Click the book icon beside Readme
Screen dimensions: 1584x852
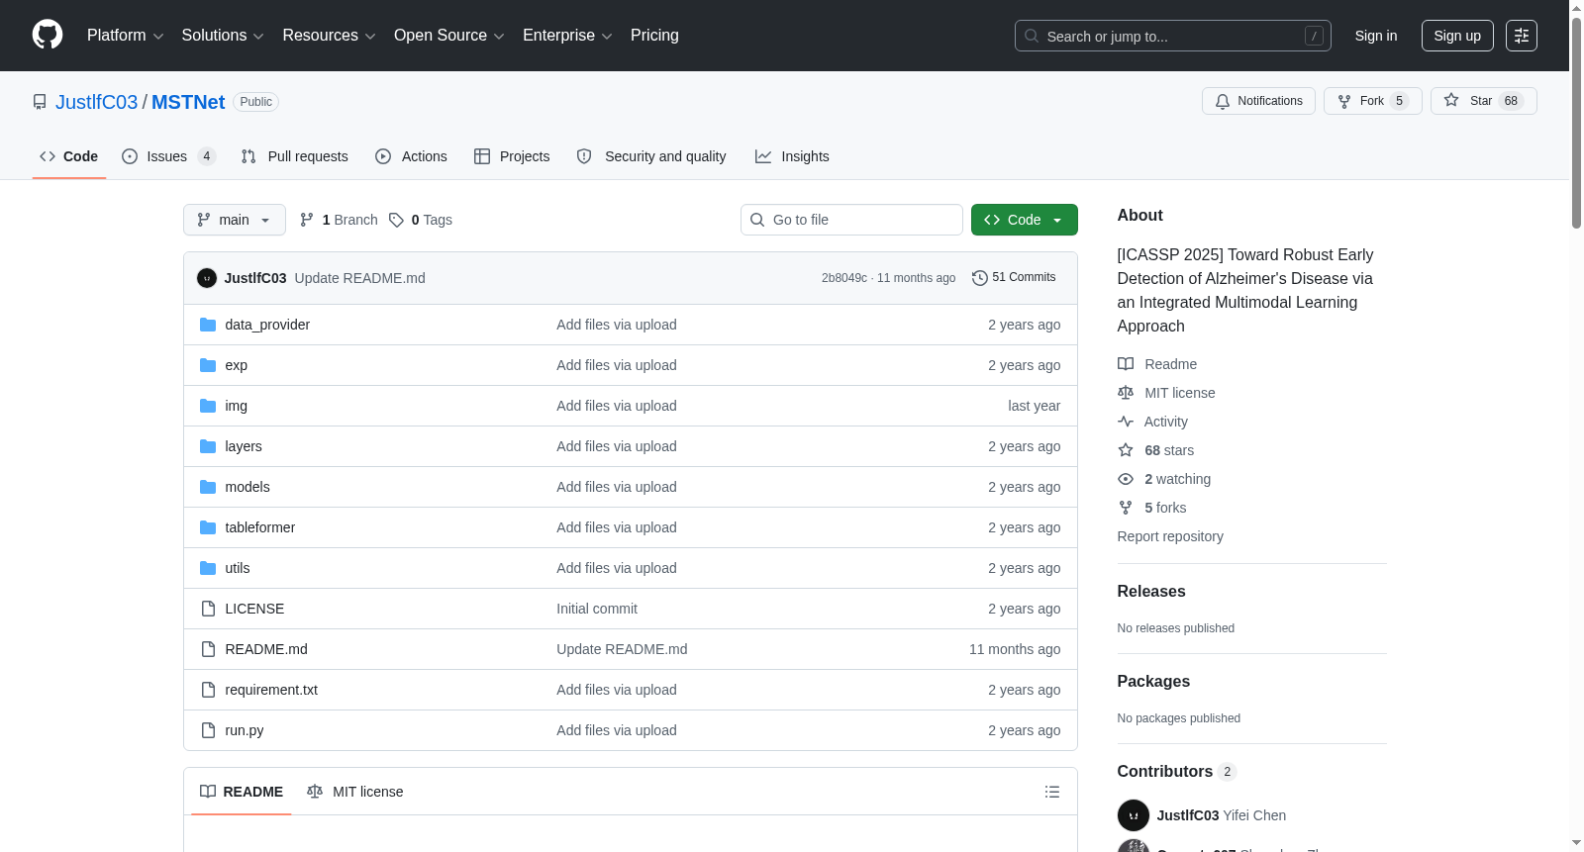click(x=1126, y=364)
